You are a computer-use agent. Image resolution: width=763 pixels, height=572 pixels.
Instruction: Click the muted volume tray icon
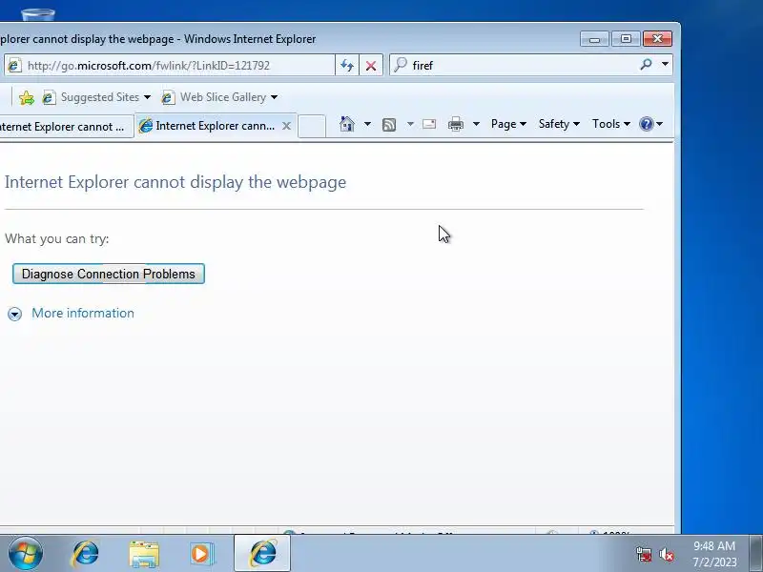click(x=666, y=554)
